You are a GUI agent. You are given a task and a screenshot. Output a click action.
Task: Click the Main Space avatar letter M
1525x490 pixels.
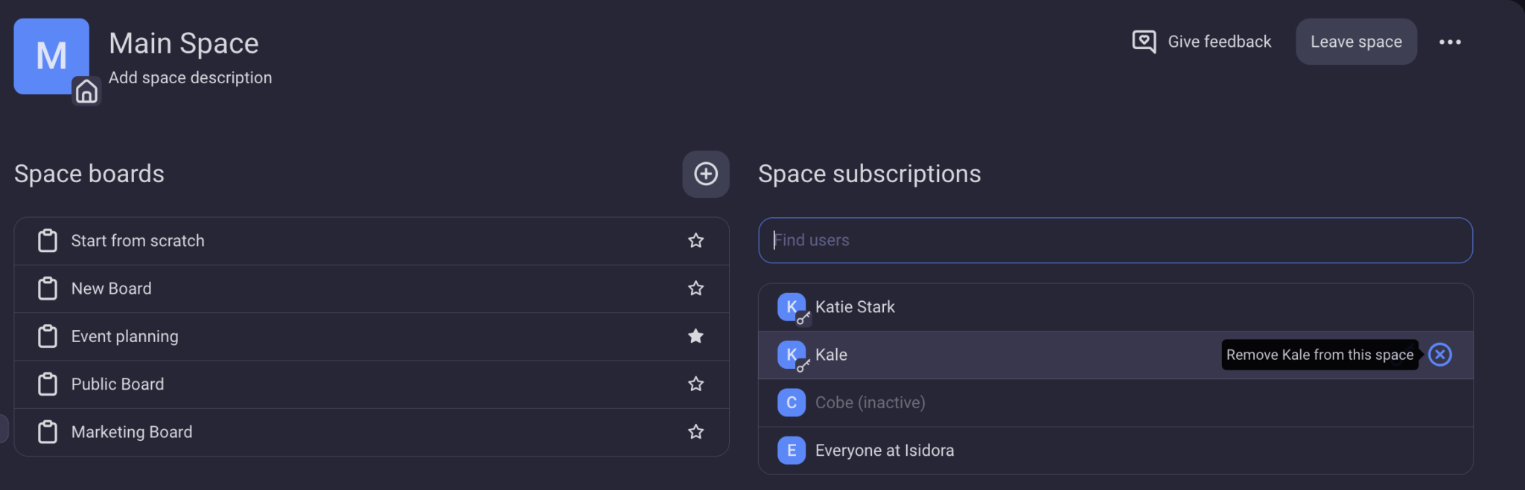(51, 56)
